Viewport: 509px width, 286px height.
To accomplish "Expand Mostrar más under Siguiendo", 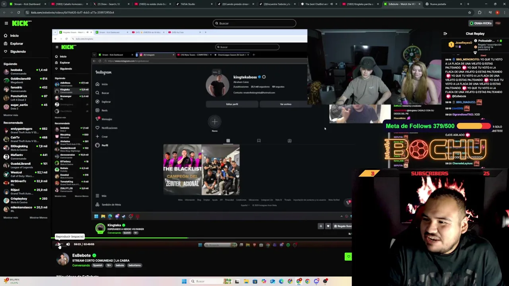I will click(x=11, y=115).
